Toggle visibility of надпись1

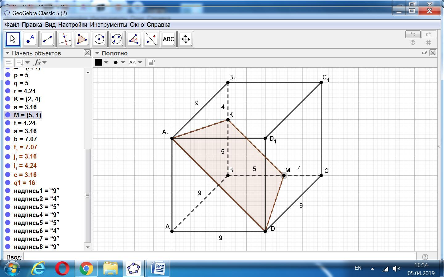pos(8,191)
